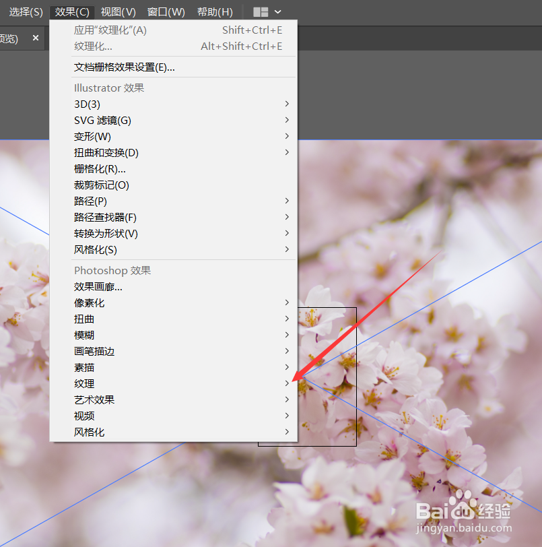The width and height of the screenshot is (542, 547).
Task: Choose 应用“纹理化”(A) menu entry
Action: [174, 30]
